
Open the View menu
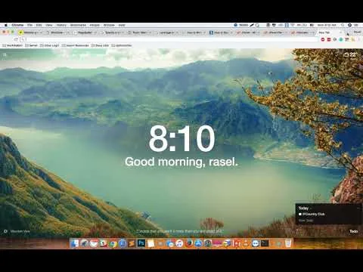coord(49,25)
